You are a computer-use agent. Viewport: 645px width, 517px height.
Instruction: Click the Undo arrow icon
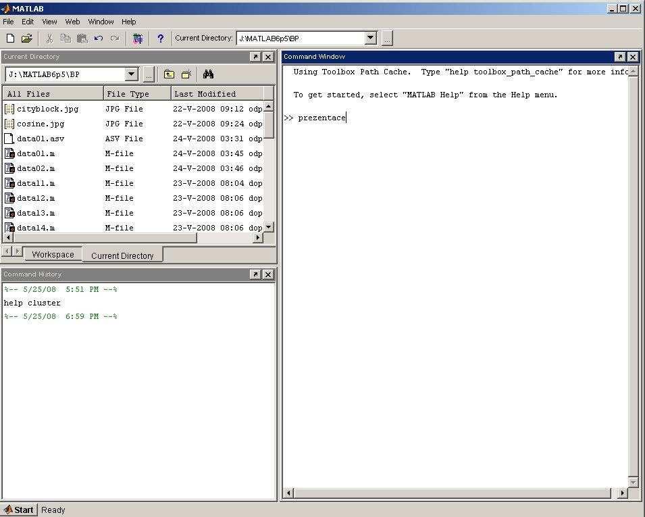click(99, 39)
